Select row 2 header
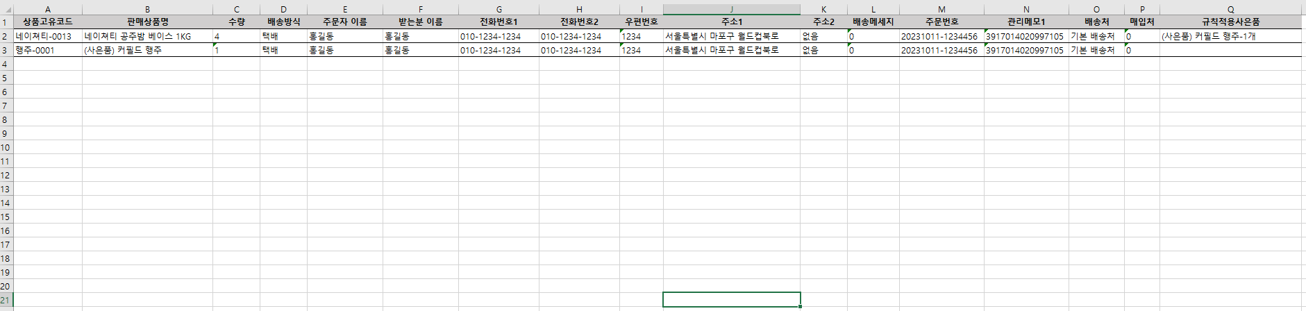Image resolution: width=1306 pixels, height=311 pixels. (6, 36)
